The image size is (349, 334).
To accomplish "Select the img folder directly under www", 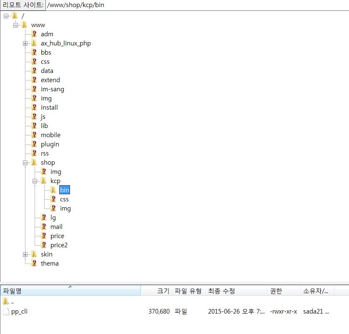I will (46, 98).
